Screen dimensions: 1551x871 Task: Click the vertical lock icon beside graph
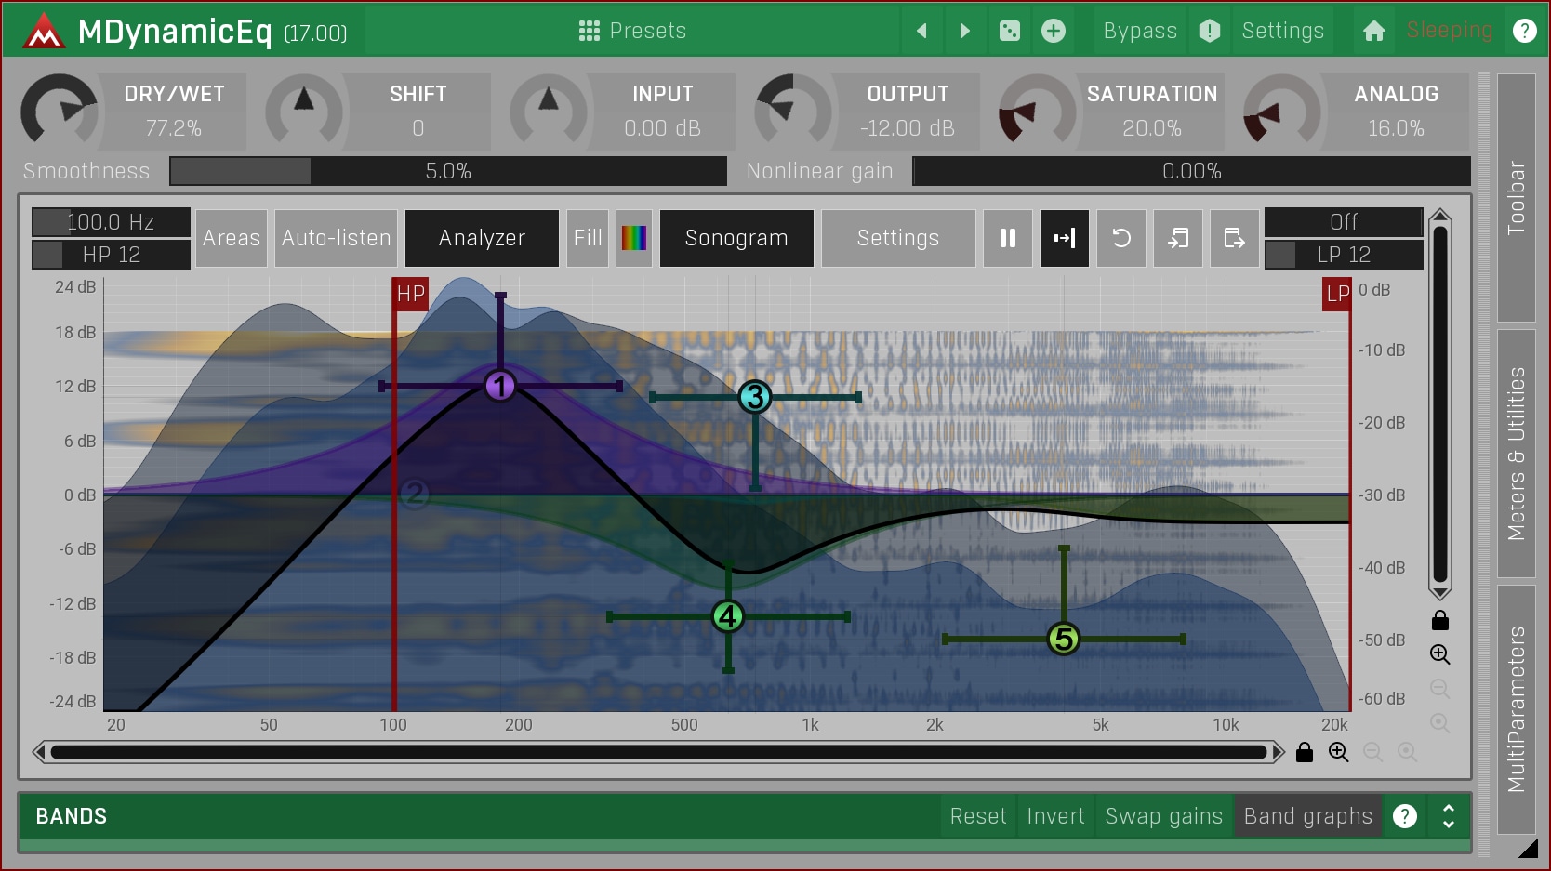(1439, 620)
